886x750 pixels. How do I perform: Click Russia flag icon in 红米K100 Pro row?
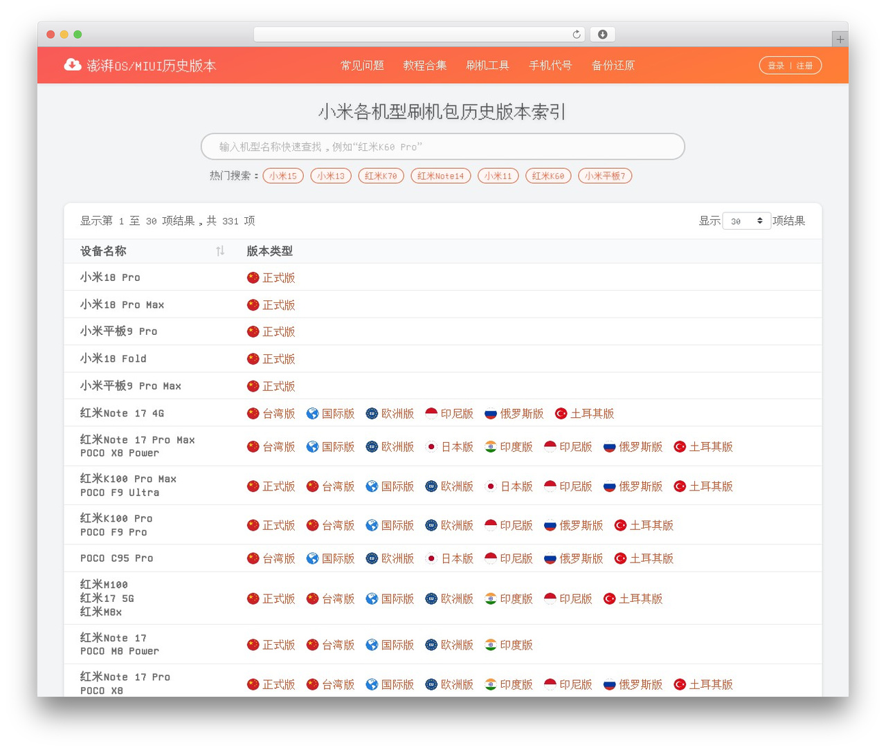[x=551, y=526]
